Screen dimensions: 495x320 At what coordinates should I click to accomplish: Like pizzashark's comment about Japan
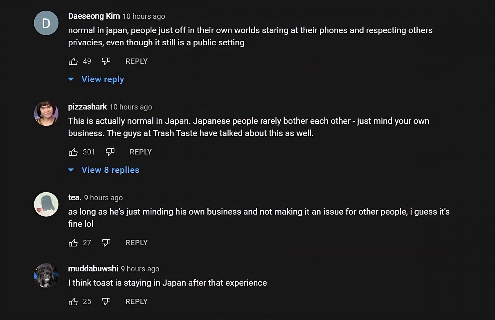tap(73, 152)
